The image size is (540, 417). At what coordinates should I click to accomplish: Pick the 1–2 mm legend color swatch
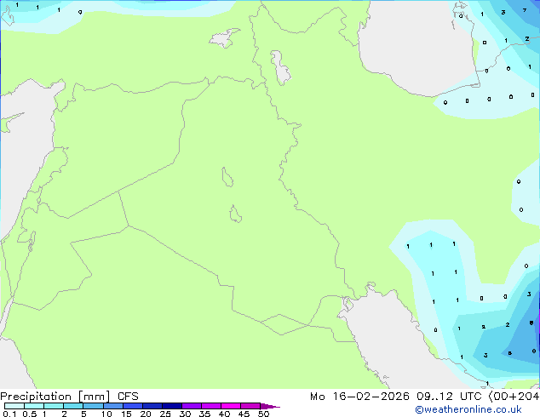54,406
